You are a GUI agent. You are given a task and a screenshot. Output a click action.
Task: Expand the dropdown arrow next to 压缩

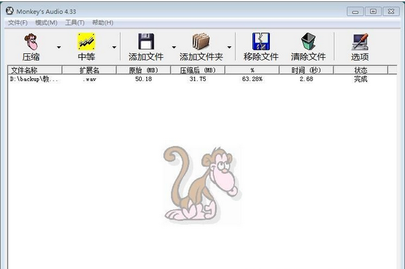coord(59,47)
